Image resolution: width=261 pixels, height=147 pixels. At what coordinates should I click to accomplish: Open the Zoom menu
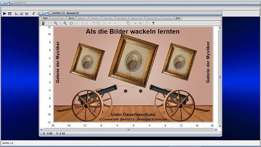coord(71,18)
